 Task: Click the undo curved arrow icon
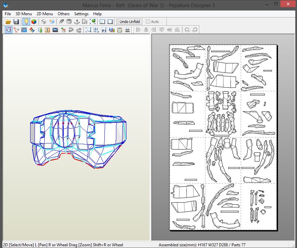71,30
